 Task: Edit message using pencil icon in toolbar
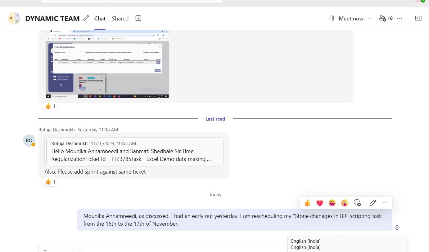[373, 203]
